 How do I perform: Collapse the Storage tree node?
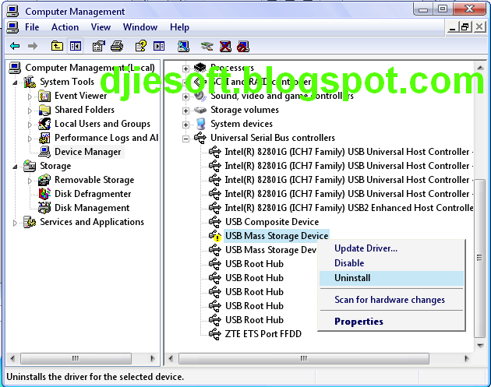(15, 167)
